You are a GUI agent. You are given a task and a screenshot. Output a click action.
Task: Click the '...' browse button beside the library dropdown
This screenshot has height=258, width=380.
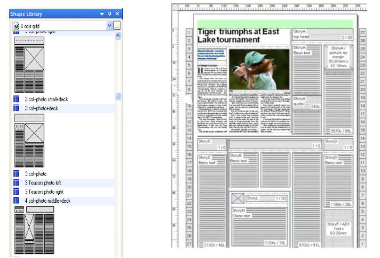(117, 26)
